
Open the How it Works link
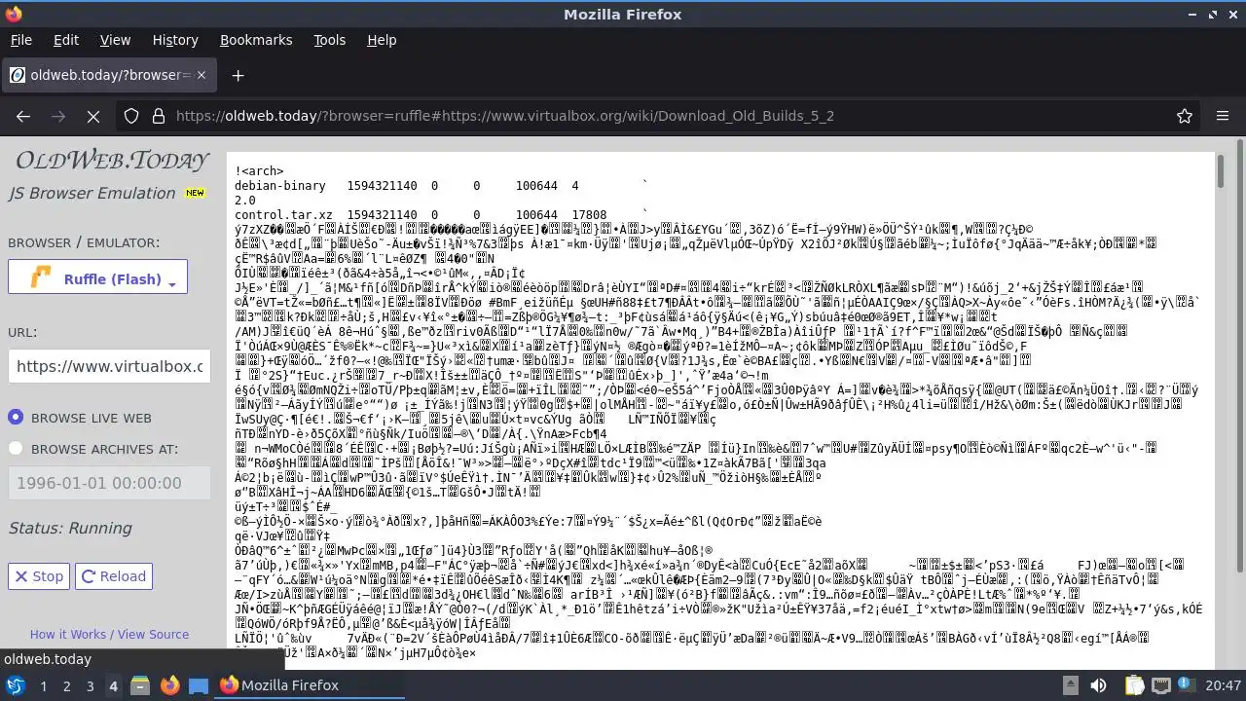pos(67,635)
